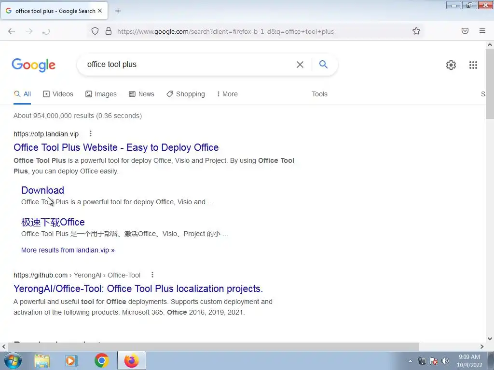Switch to the All results tab
494x370 pixels.
click(x=22, y=94)
